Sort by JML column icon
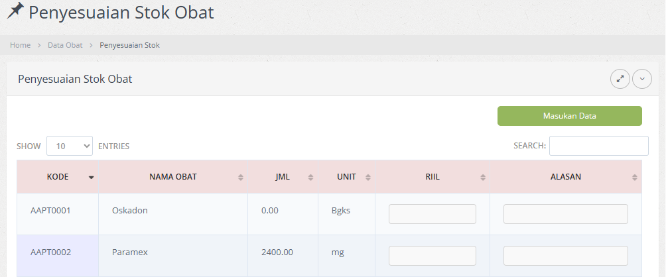The width and height of the screenshot is (666, 277). (x=310, y=178)
